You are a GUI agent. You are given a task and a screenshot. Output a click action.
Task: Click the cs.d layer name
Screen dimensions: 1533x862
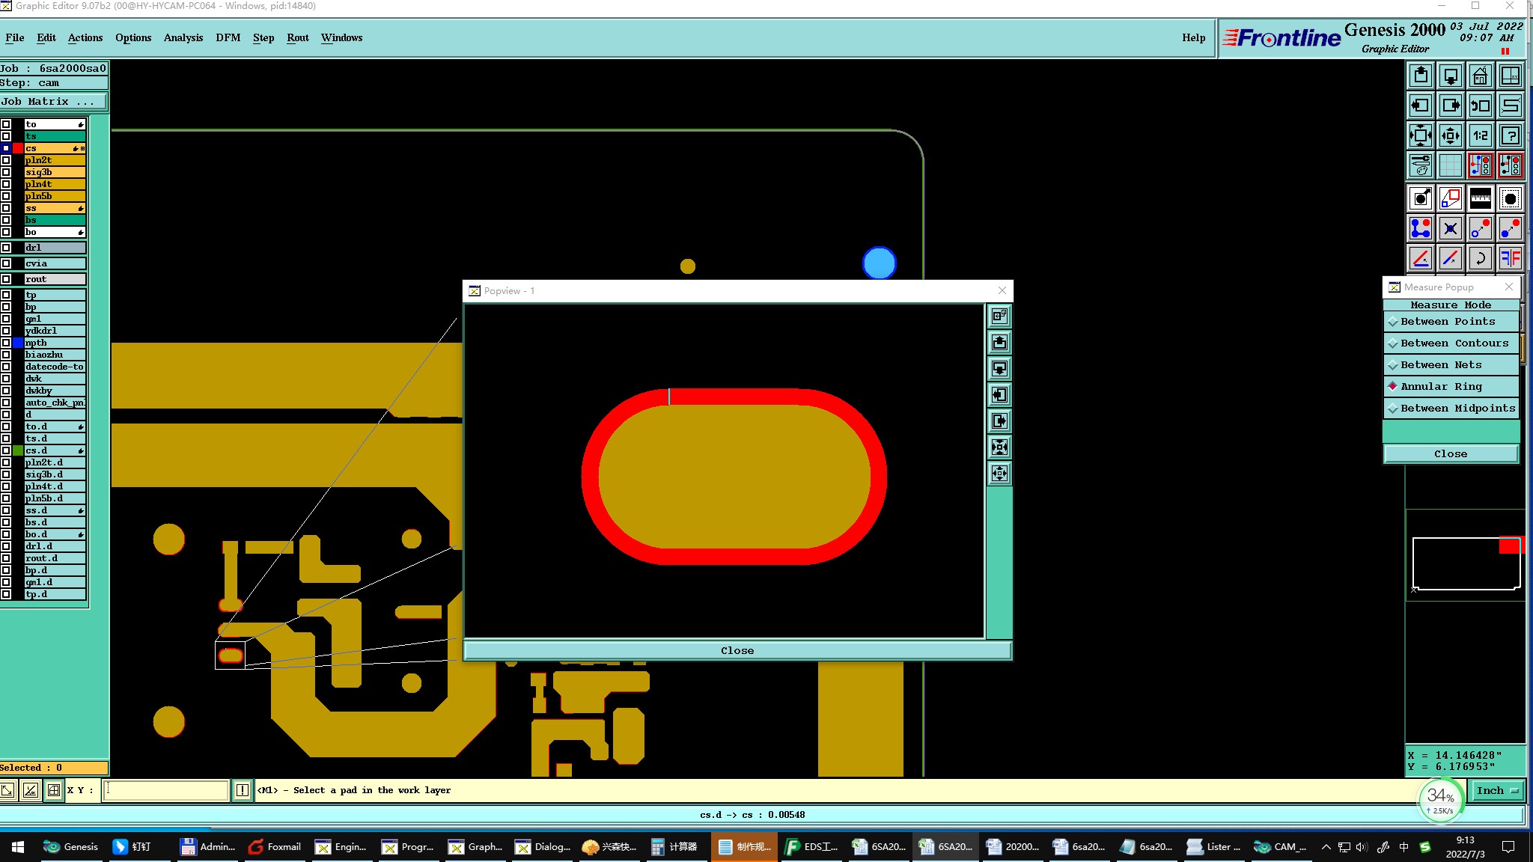(x=55, y=450)
